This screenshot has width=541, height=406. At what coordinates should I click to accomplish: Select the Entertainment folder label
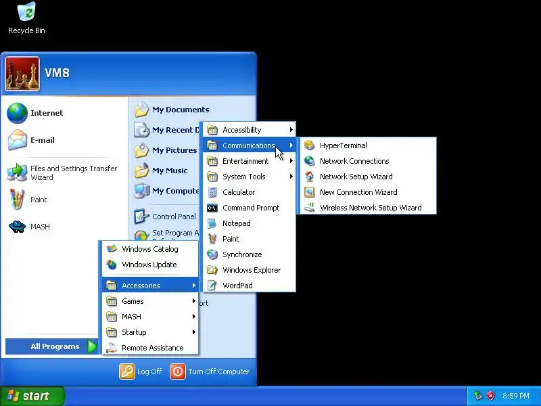(x=245, y=161)
